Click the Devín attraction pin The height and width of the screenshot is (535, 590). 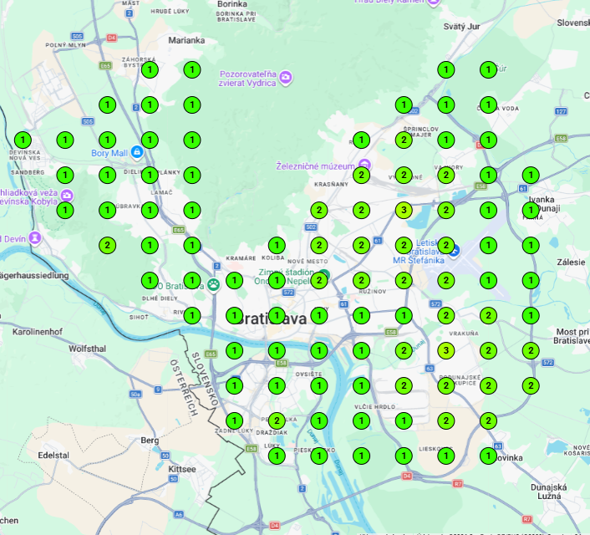tap(34, 238)
